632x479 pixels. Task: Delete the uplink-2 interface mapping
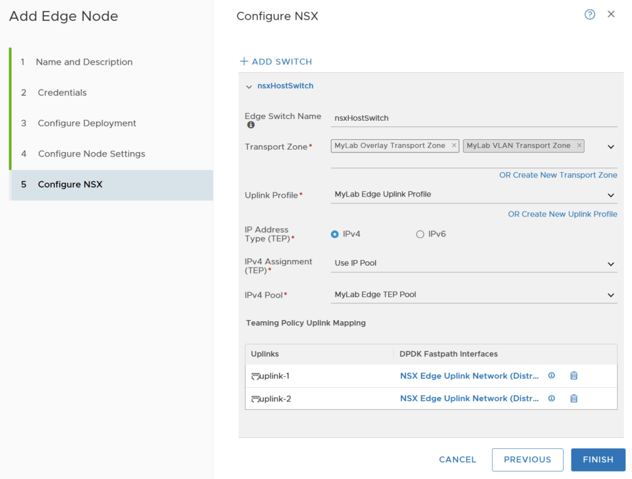[x=573, y=398]
